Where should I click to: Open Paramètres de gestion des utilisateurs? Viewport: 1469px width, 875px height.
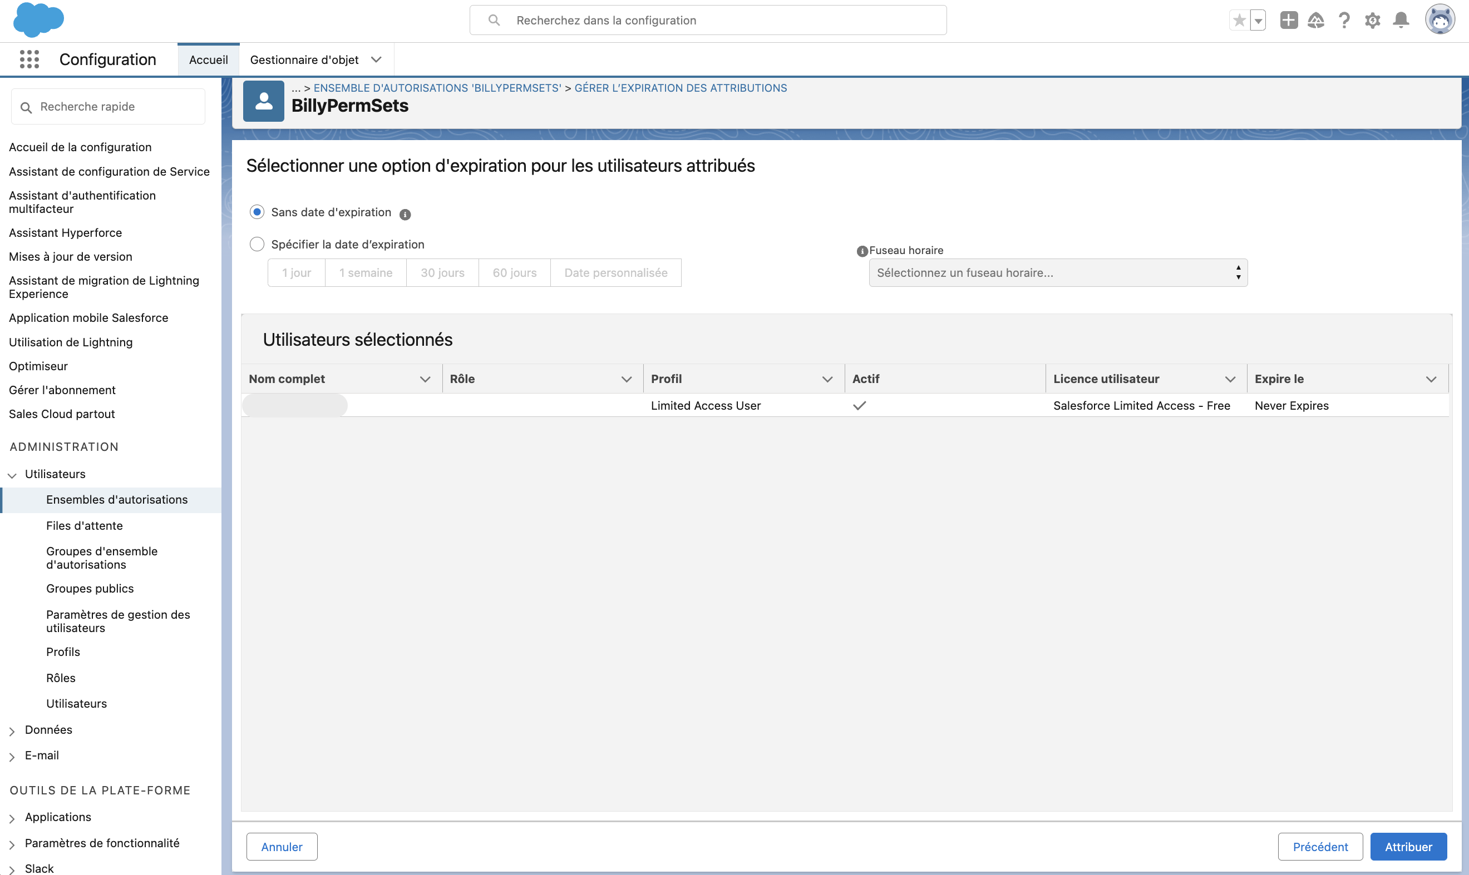click(118, 622)
